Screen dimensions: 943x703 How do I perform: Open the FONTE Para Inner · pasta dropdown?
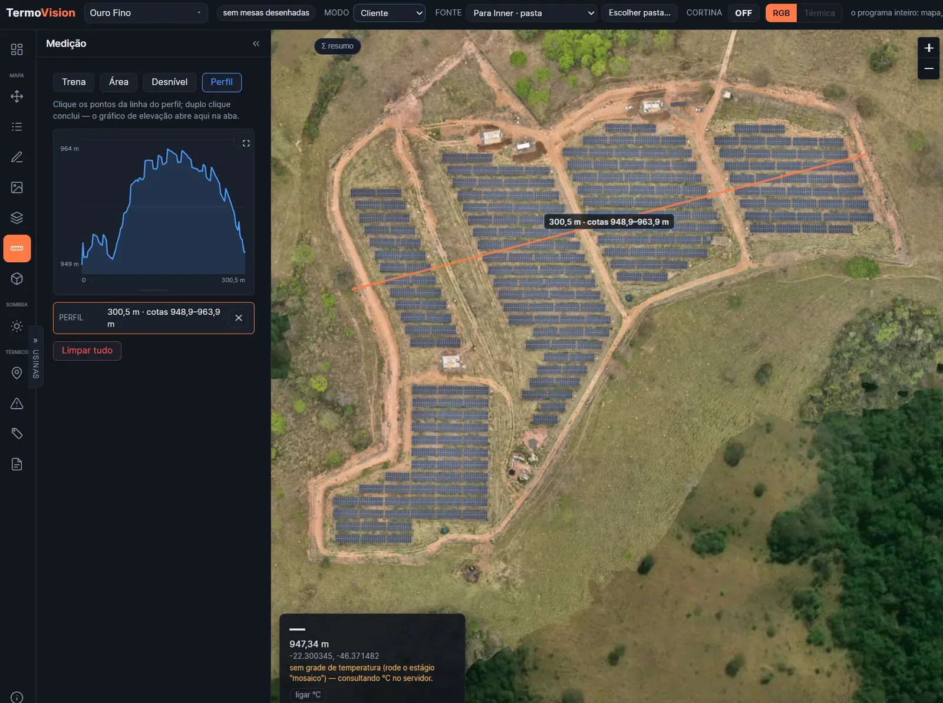(x=532, y=13)
